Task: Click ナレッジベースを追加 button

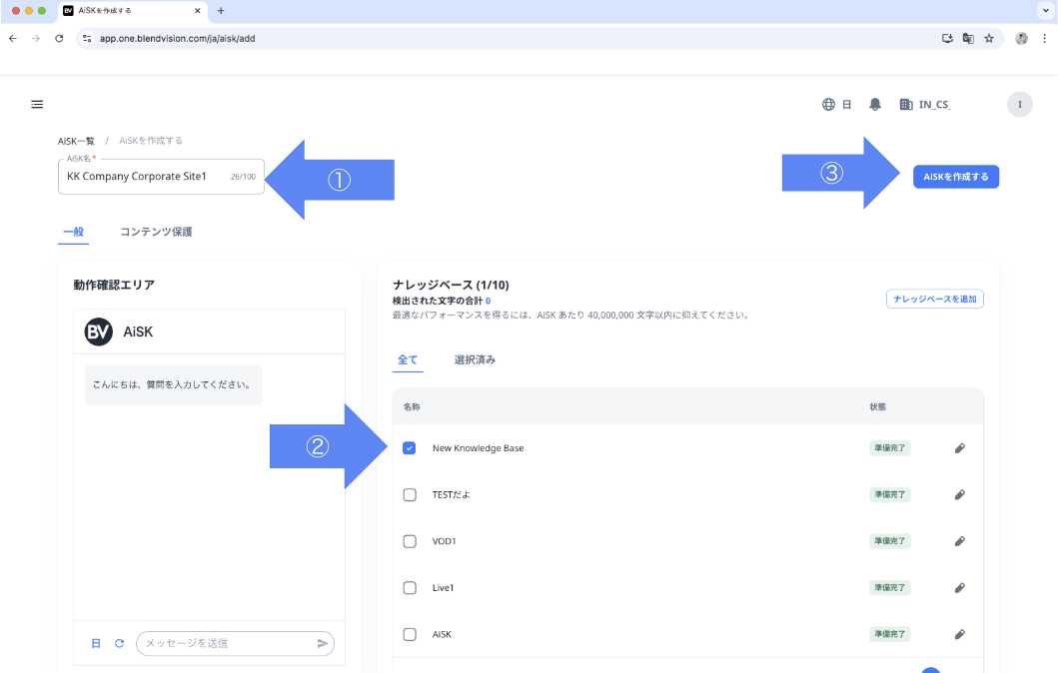Action: tap(934, 299)
